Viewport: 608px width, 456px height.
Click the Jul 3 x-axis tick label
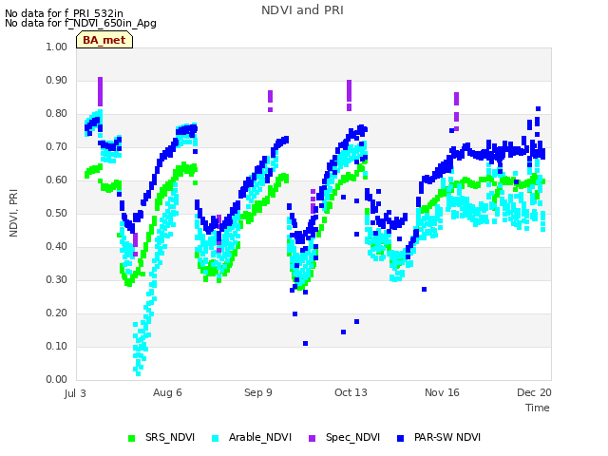tap(75, 393)
